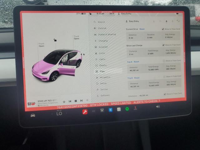Tap the unlock padlock above the car

click(x=55, y=40)
